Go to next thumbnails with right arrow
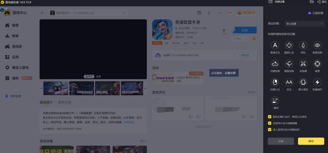The image size is (328, 153). [145, 88]
